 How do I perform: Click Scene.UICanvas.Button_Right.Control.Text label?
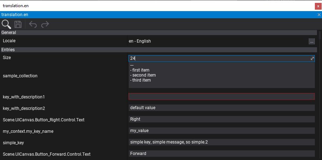point(44,120)
